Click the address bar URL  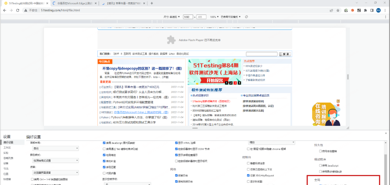point(60,11)
